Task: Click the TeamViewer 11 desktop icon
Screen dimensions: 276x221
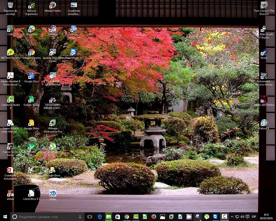Action: tap(74, 52)
